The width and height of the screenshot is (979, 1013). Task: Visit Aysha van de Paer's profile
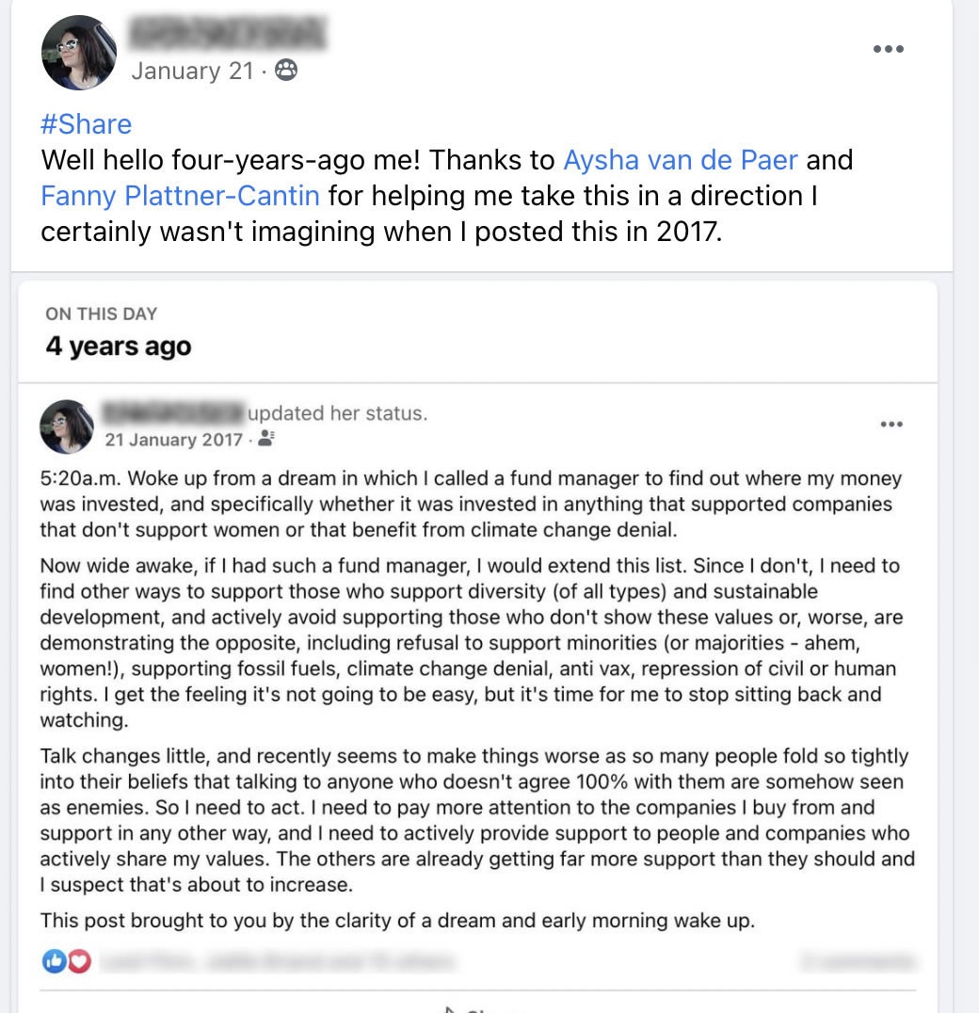pos(680,159)
